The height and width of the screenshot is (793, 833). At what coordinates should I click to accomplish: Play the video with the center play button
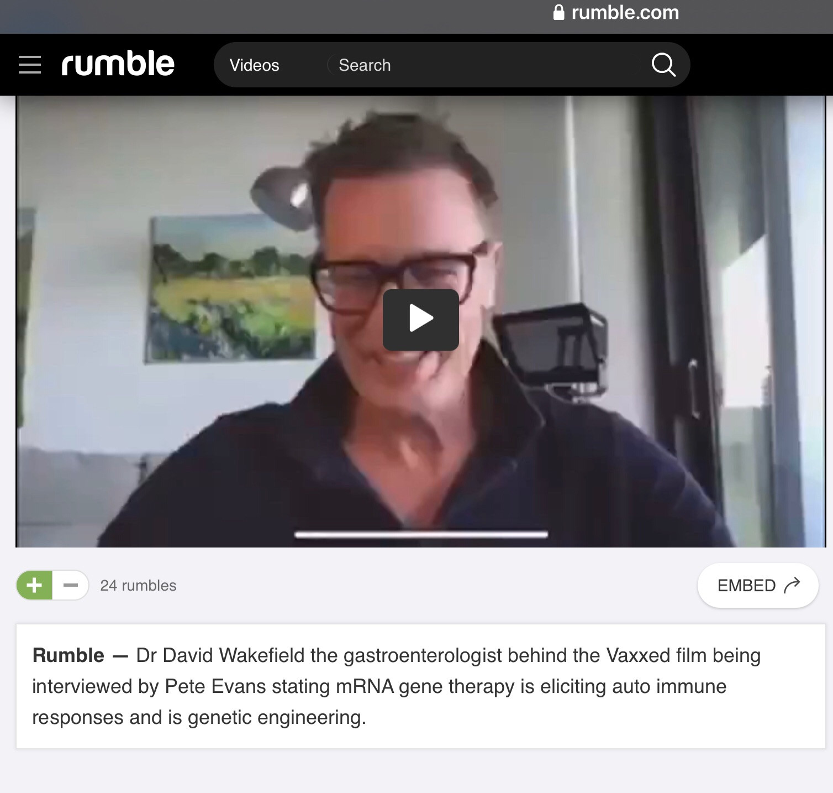coord(421,320)
